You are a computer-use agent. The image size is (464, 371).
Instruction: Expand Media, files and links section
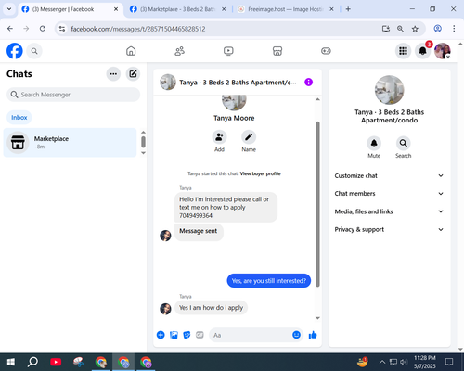389,211
